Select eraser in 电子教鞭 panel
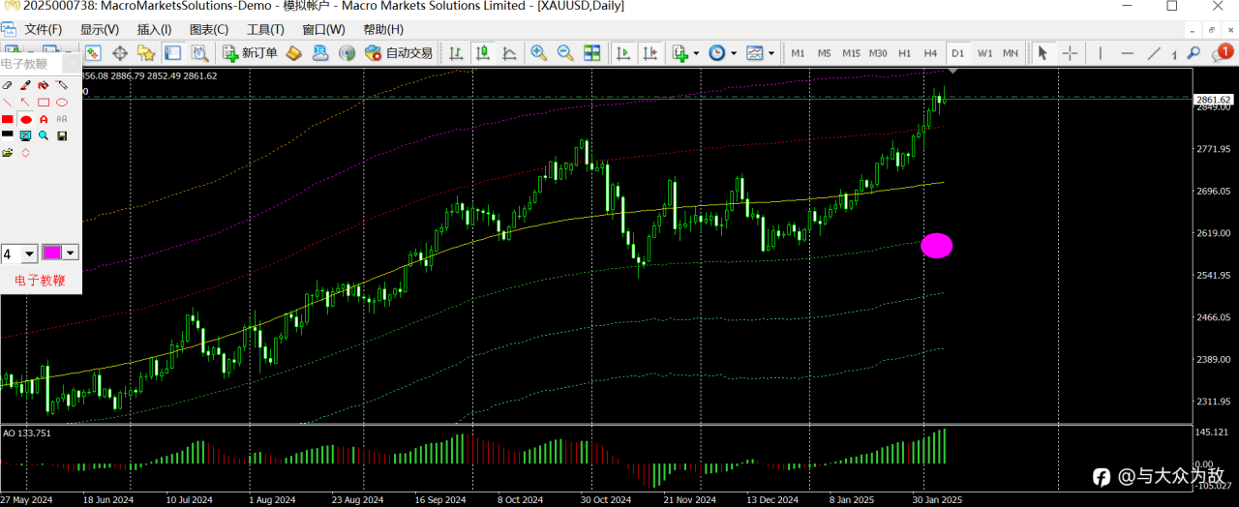 coord(8,85)
